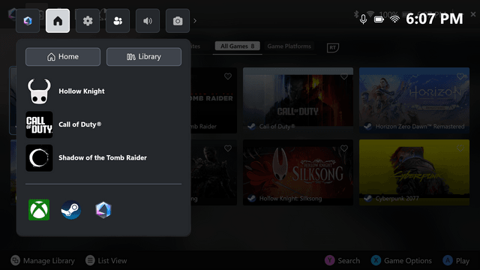The image size is (480, 270).
Task: Click Manage Library in the bottom bar
Action: [43, 260]
